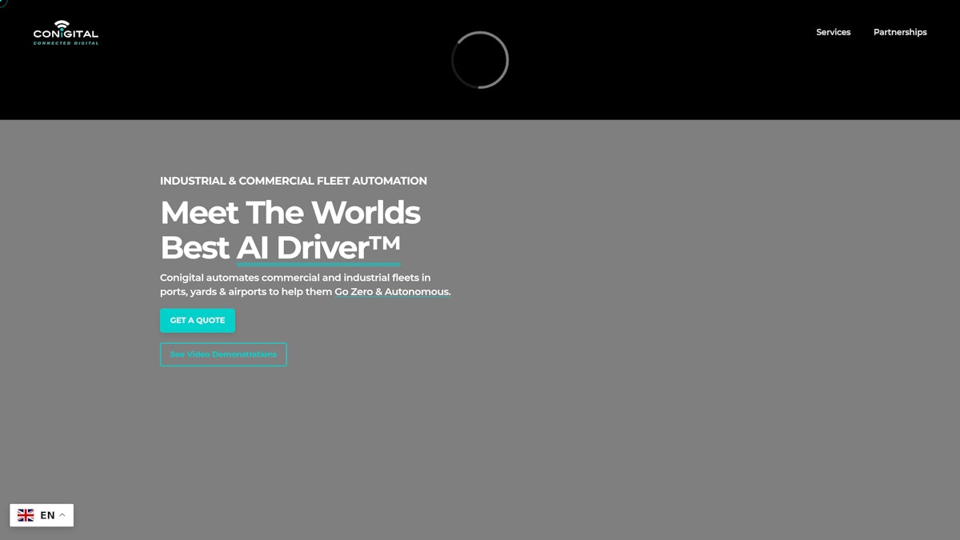The width and height of the screenshot is (960, 540).
Task: Open the Services menu
Action: (833, 32)
